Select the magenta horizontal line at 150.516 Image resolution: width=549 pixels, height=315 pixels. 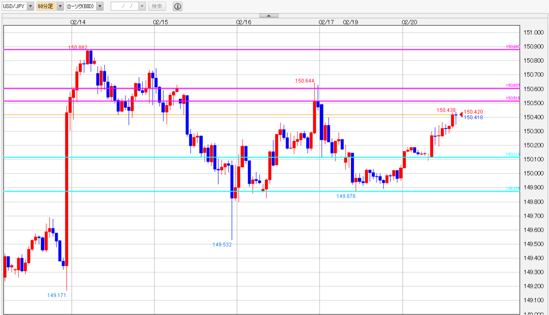261,101
